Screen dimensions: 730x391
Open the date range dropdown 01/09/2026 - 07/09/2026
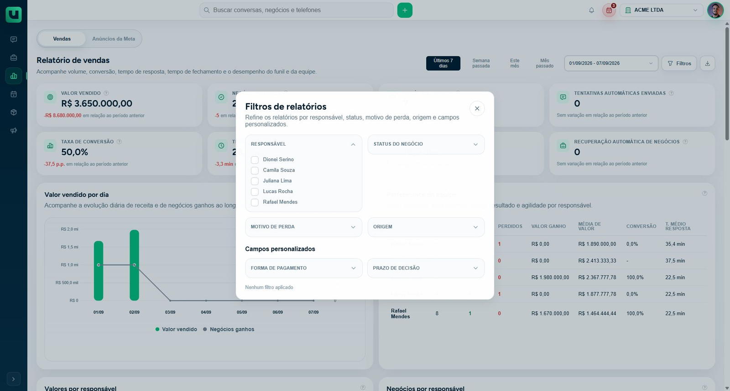[611, 63]
